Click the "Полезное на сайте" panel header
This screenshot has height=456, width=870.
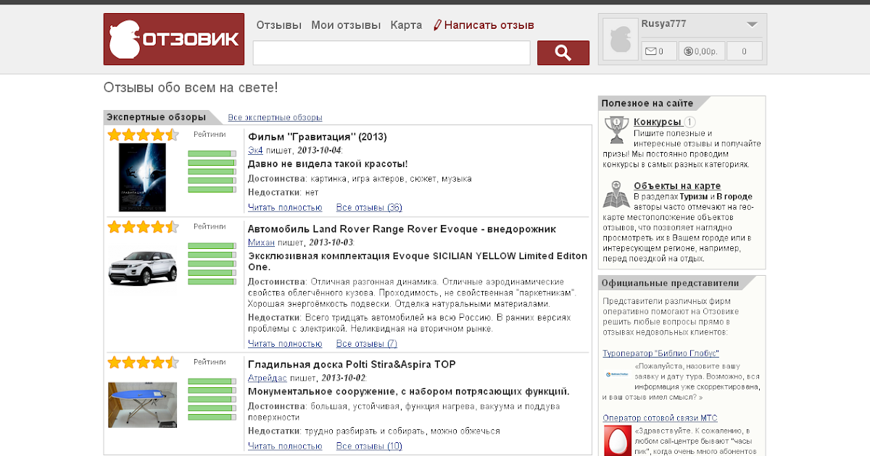click(x=647, y=104)
